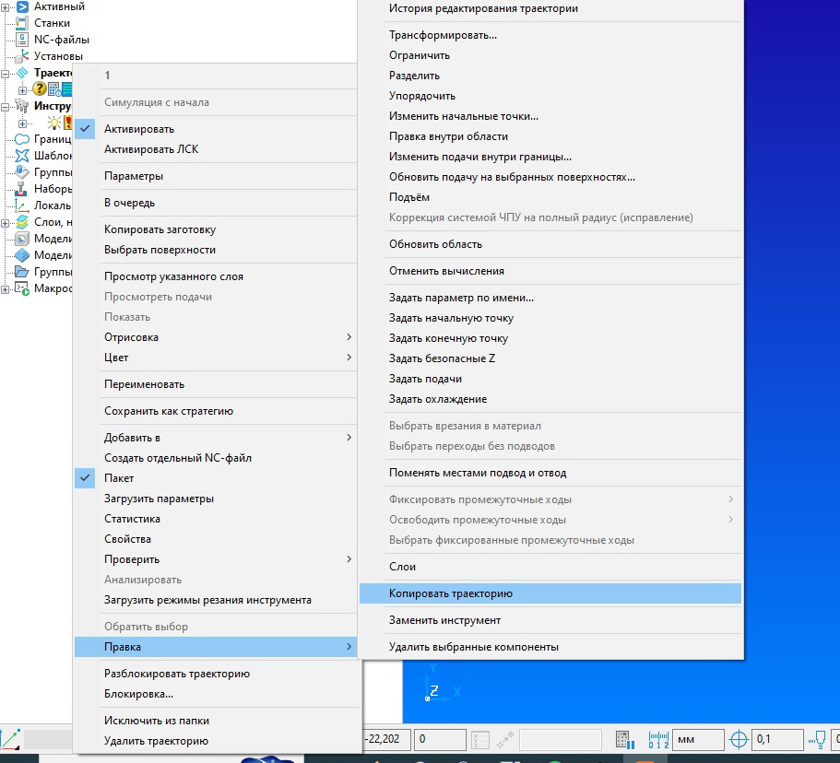The height and width of the screenshot is (763, 840).
Task: Open the Цвет submenu
Action: tap(216, 358)
